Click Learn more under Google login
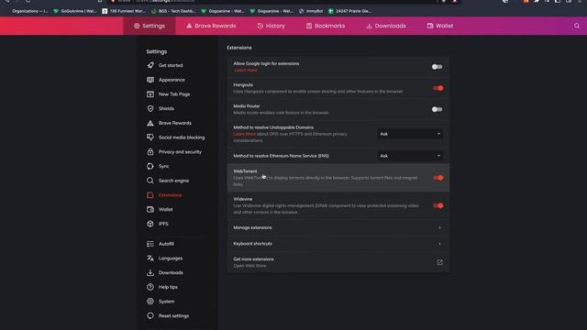 (246, 71)
